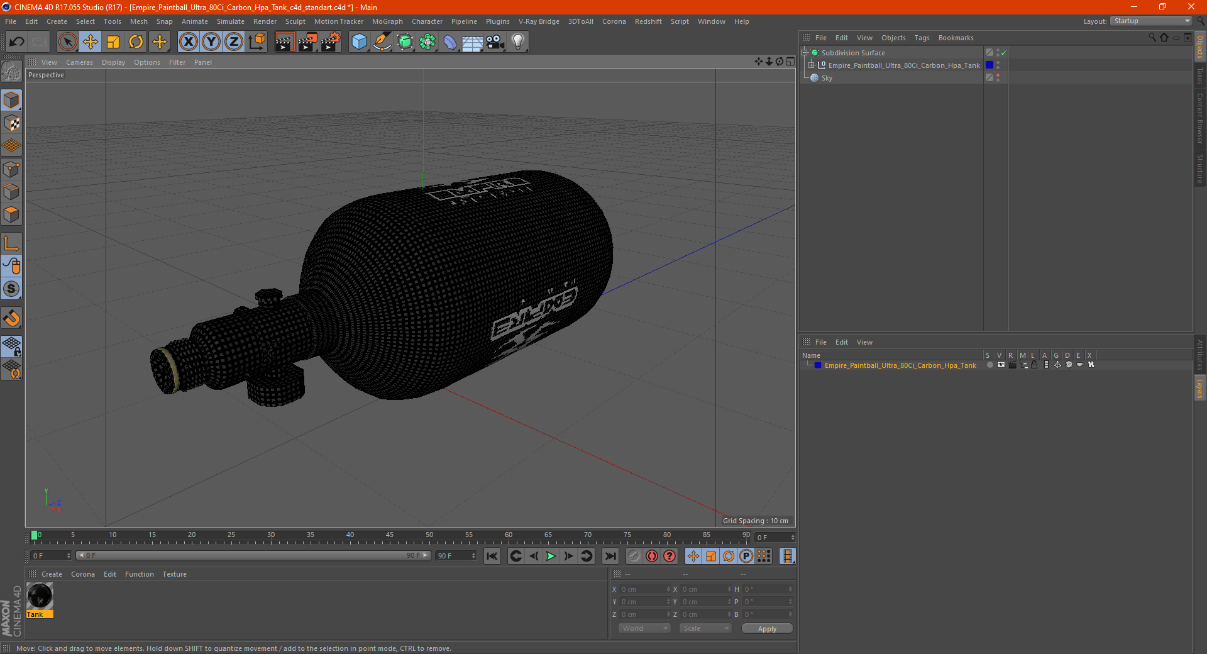Play the animation forward
1207x654 pixels.
[551, 556]
